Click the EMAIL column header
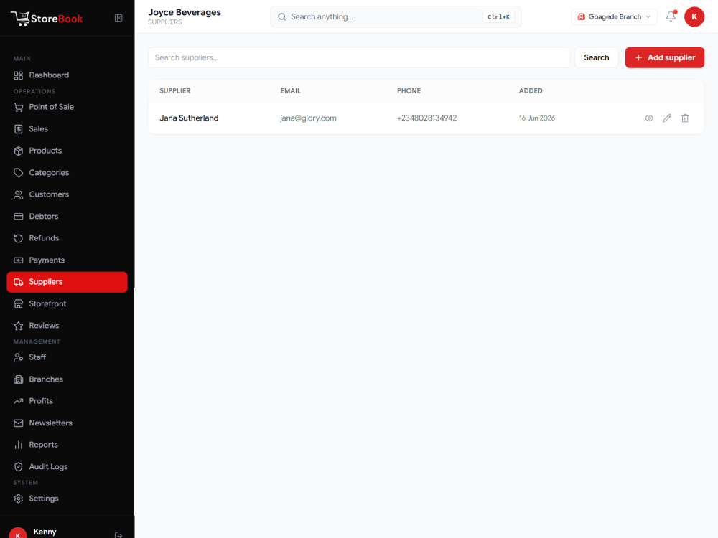 (290, 90)
